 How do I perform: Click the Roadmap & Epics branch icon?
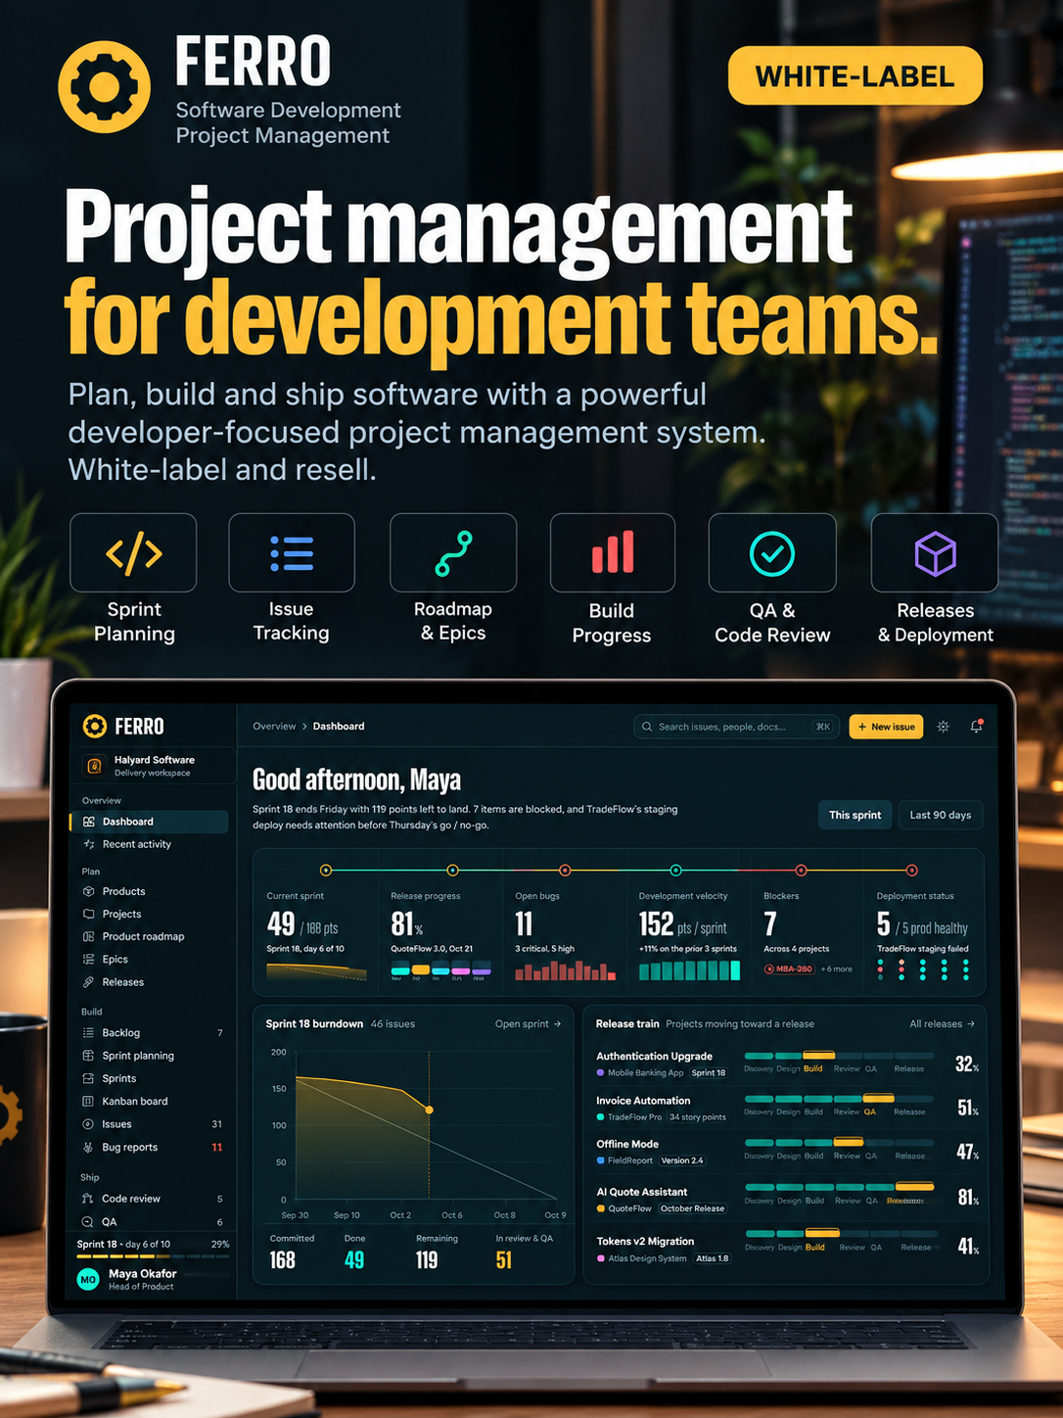pyautogui.click(x=454, y=553)
